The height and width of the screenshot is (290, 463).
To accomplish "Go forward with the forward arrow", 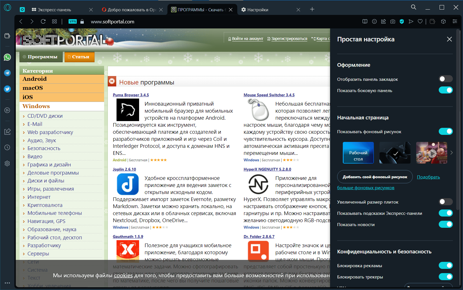I will coord(32,21).
